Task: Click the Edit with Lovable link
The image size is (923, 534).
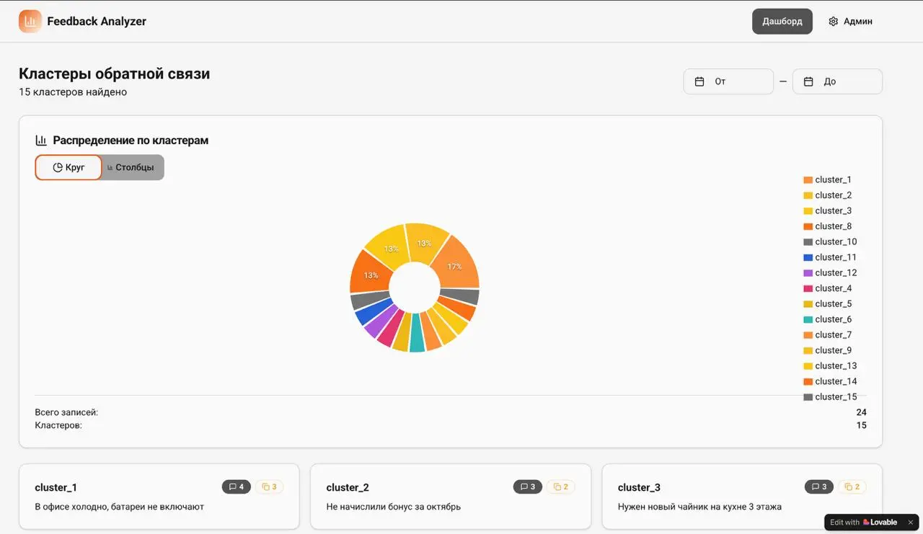Action: pos(864,522)
